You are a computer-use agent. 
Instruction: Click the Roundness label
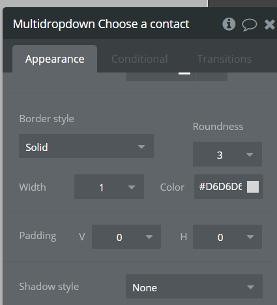218,127
